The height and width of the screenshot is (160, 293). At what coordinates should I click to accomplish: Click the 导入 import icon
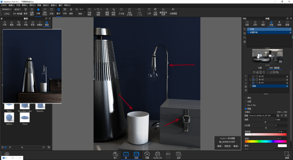click(x=115, y=155)
